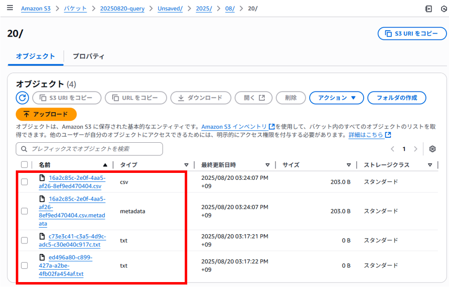Screen dimensions: 449x287
Task: Click the file icon of the ed496a80 txt object
Action: click(42, 257)
